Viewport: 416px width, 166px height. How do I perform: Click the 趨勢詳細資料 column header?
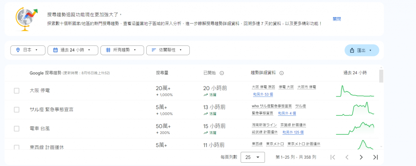[263, 73]
